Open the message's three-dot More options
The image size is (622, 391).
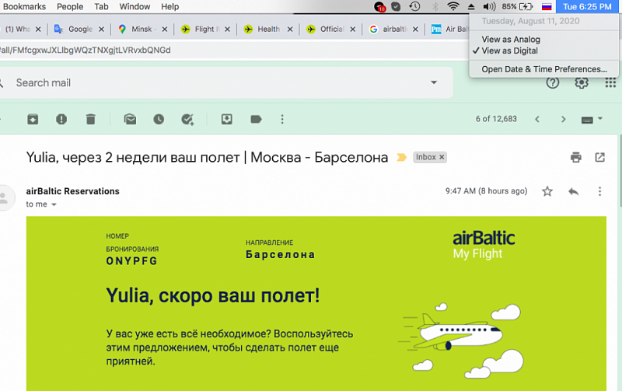coord(599,191)
